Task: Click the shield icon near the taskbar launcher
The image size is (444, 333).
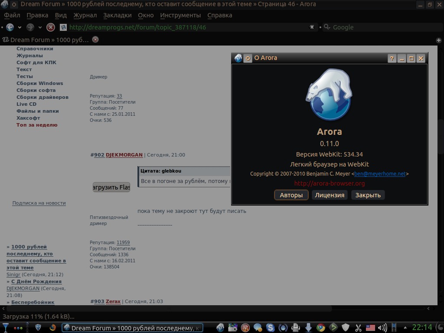Action: point(38,328)
